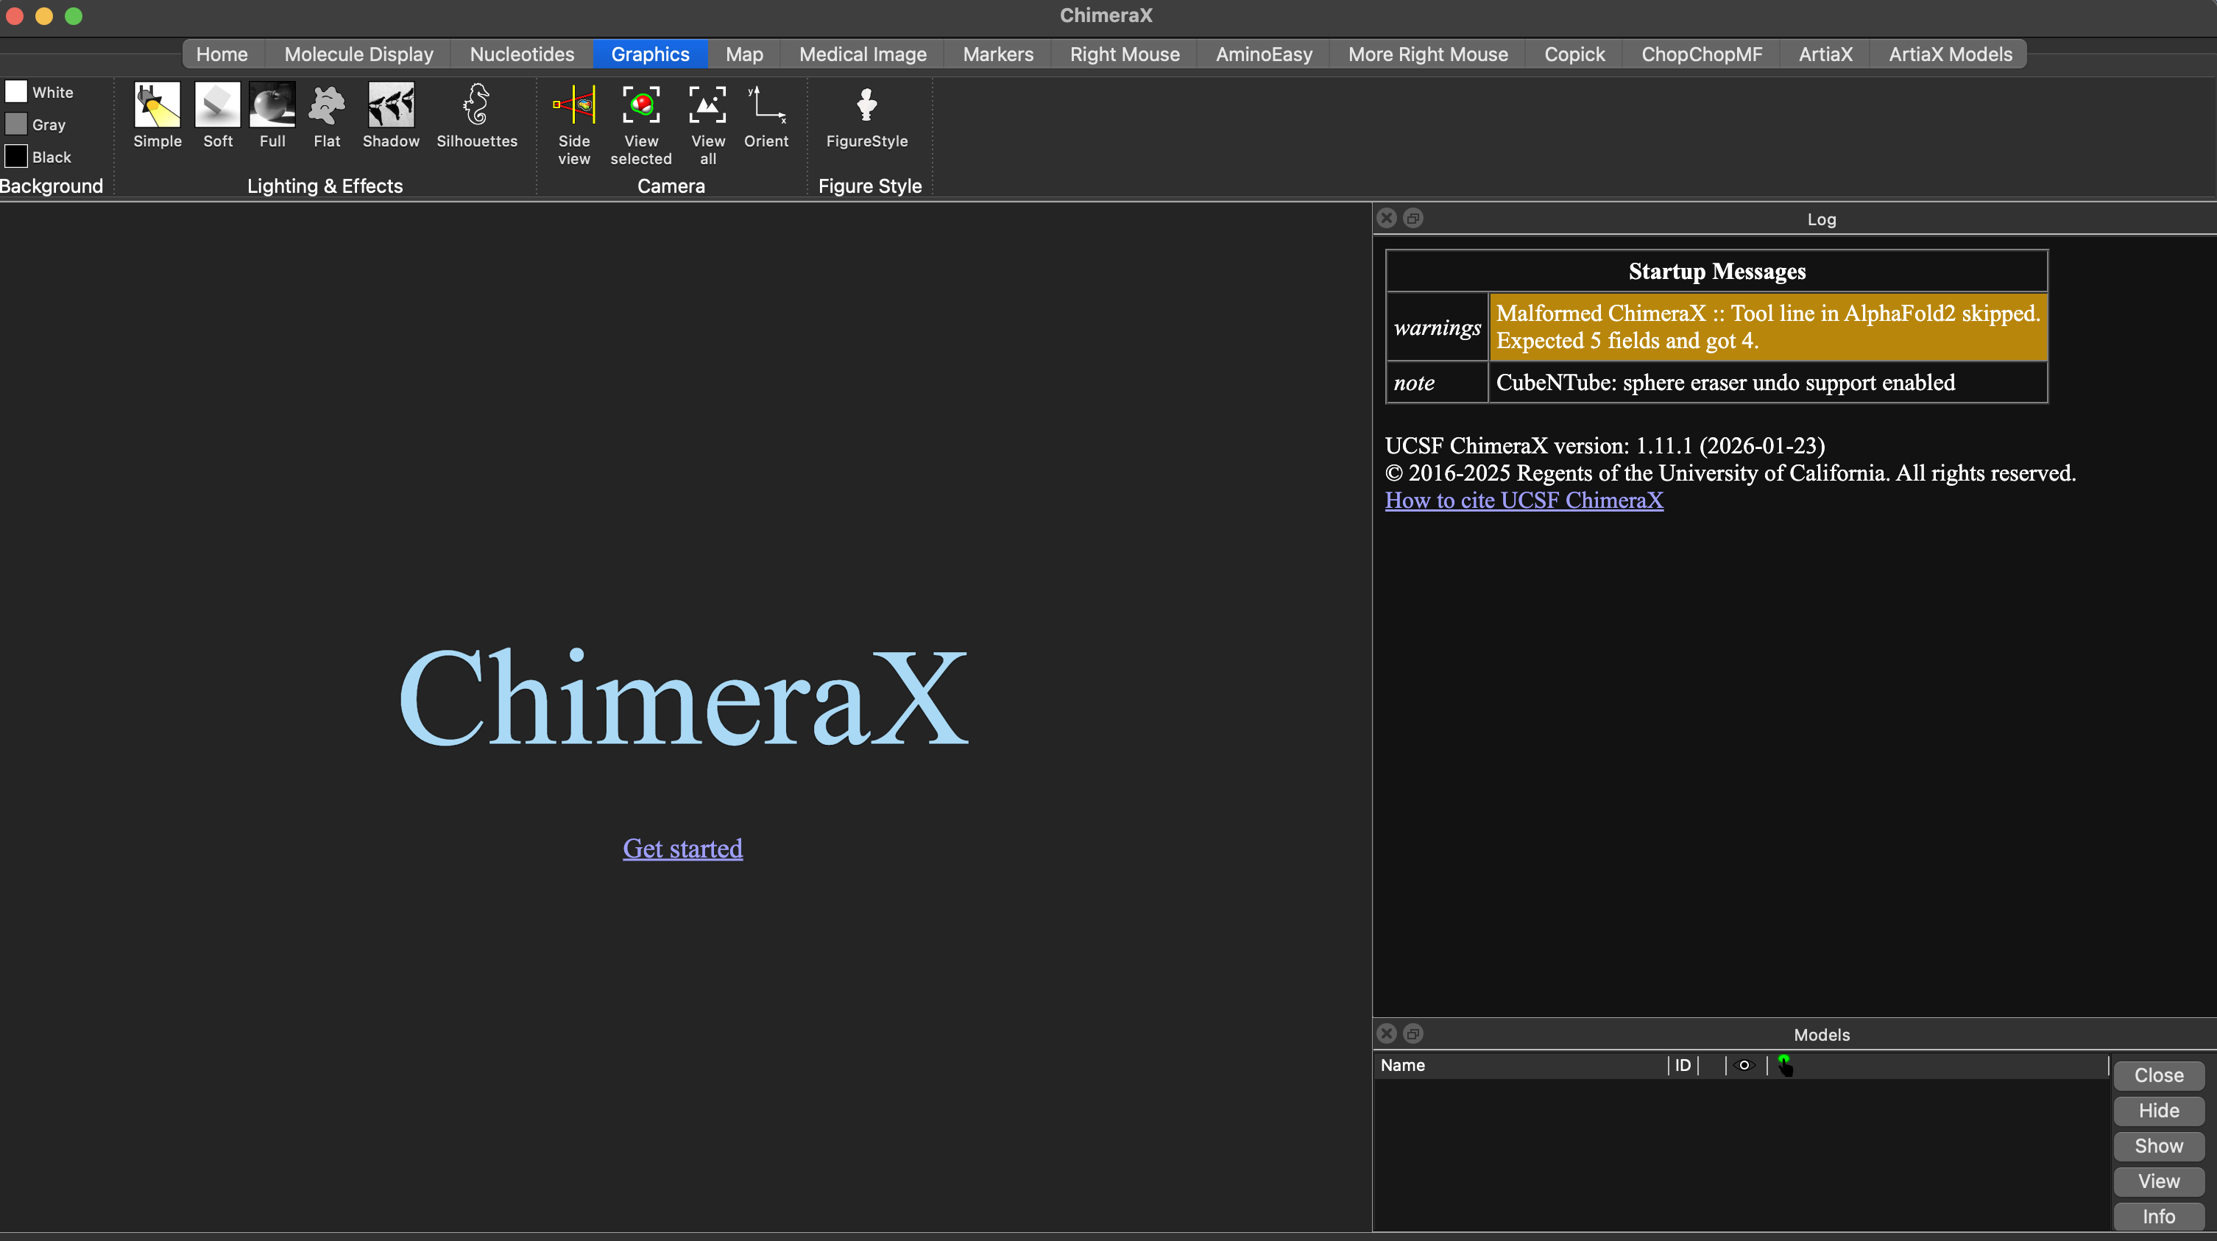Apply Soft lighting preset
2217x1241 pixels.
pyautogui.click(x=218, y=116)
